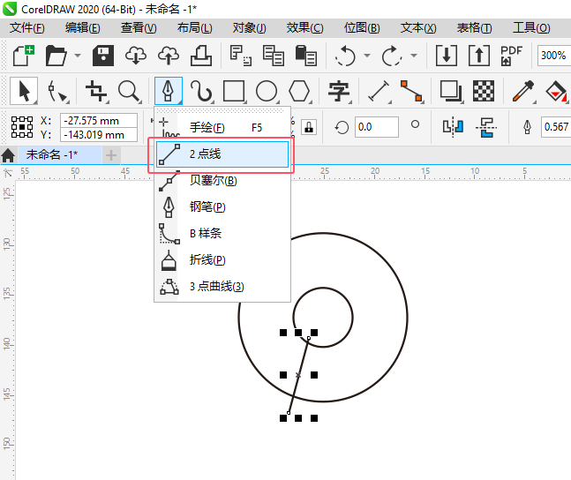The width and height of the screenshot is (571, 480).
Task: Mirror the object vertically
Action: pyautogui.click(x=486, y=127)
